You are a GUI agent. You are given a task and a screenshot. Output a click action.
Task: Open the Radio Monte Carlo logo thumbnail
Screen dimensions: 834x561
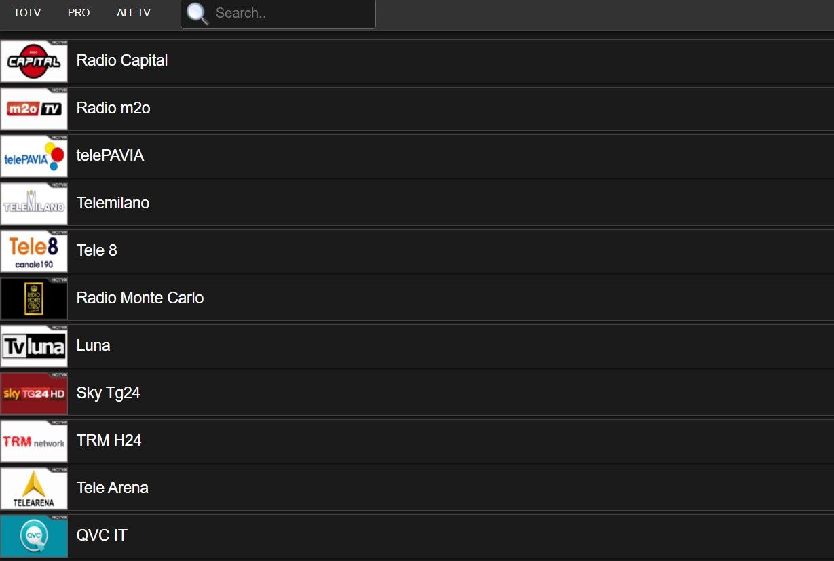[34, 298]
